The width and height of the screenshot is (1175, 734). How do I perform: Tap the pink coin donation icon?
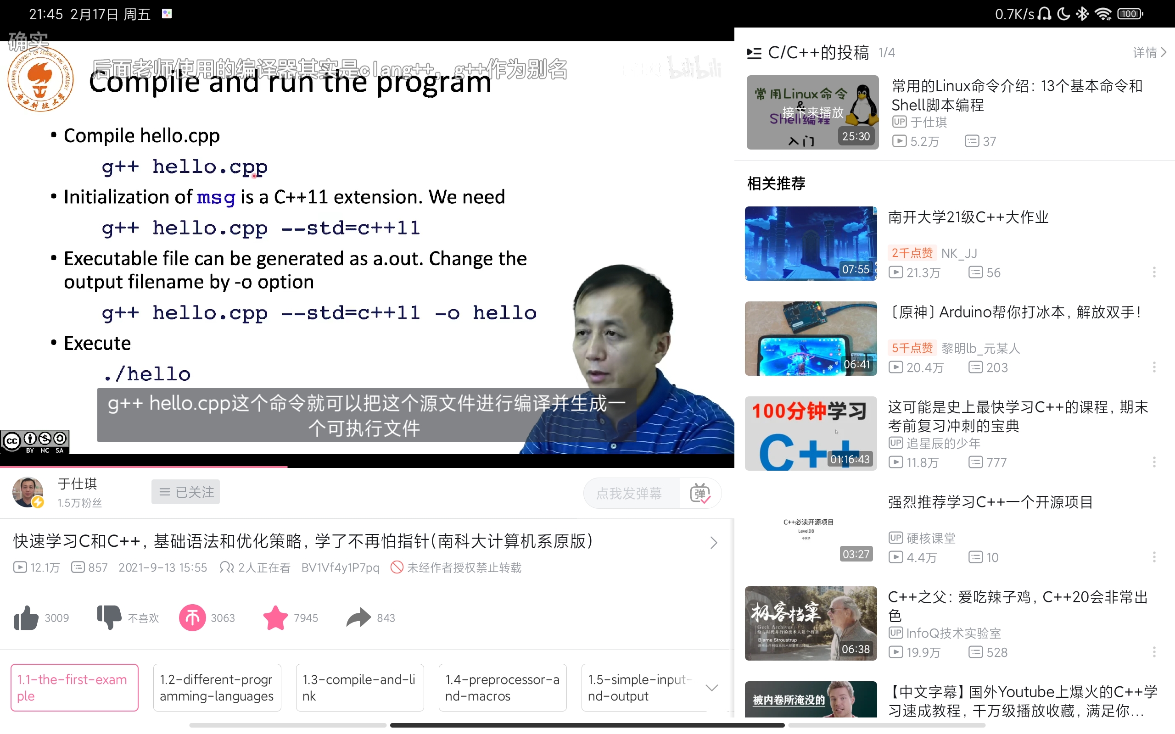click(192, 617)
